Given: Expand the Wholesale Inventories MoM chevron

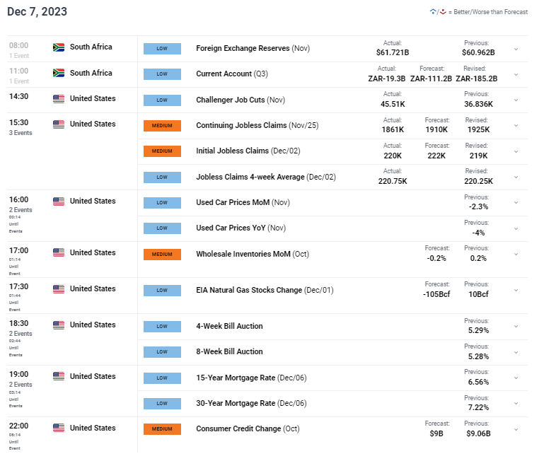Looking at the screenshot, I should 516,254.
